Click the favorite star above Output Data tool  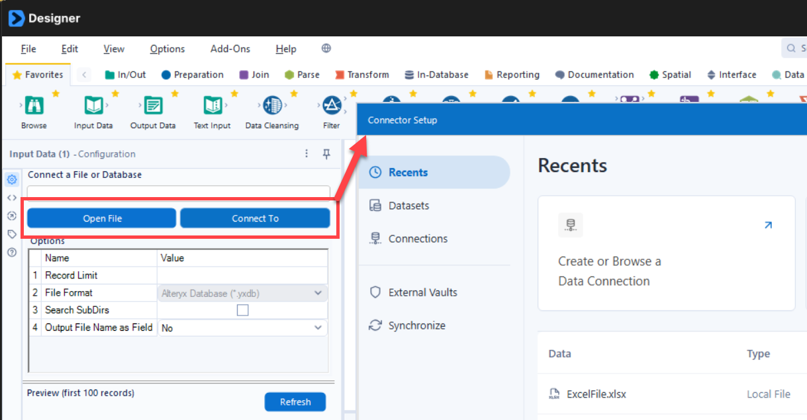click(x=175, y=94)
